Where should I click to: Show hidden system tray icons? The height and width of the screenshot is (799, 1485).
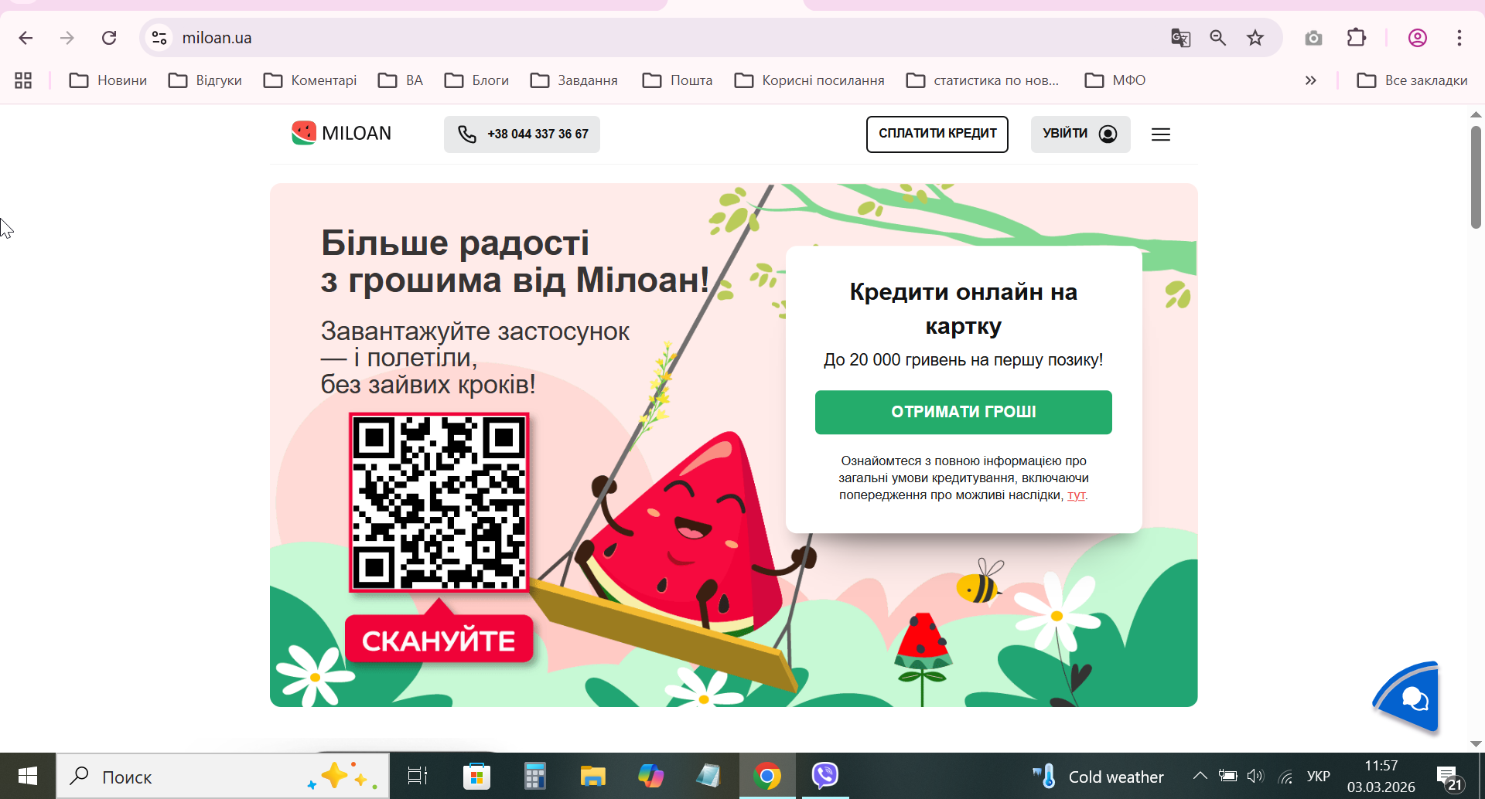(x=1200, y=776)
